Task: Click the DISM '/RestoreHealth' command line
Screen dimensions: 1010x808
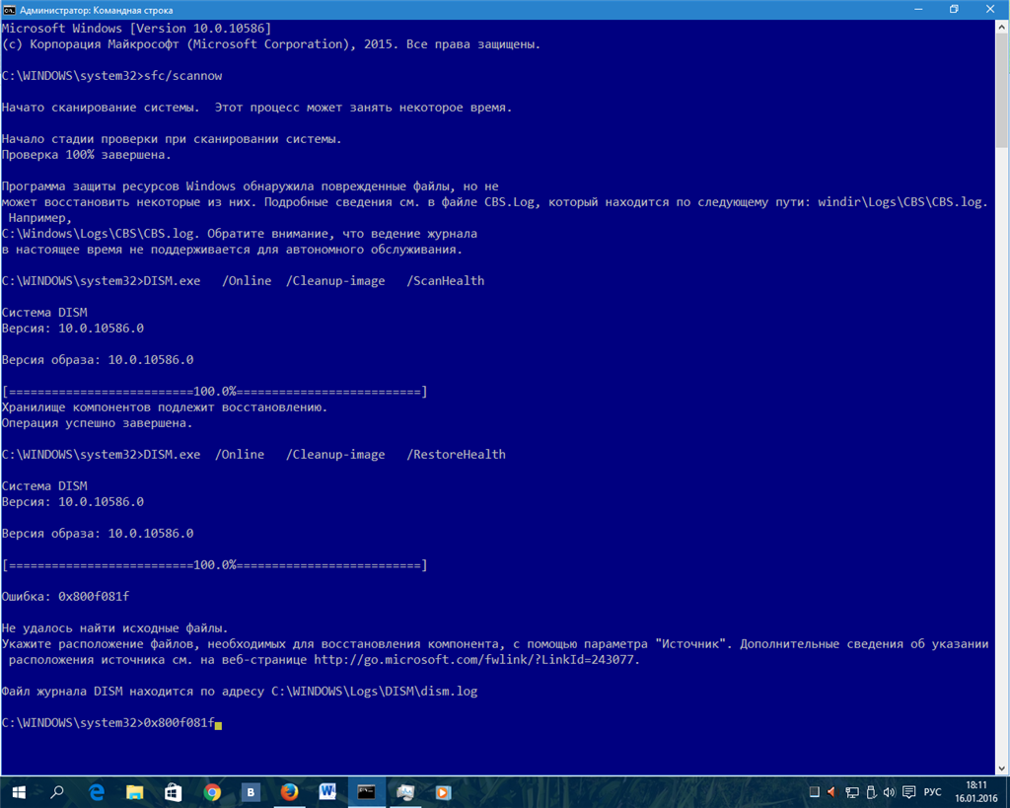Action: tap(253, 454)
